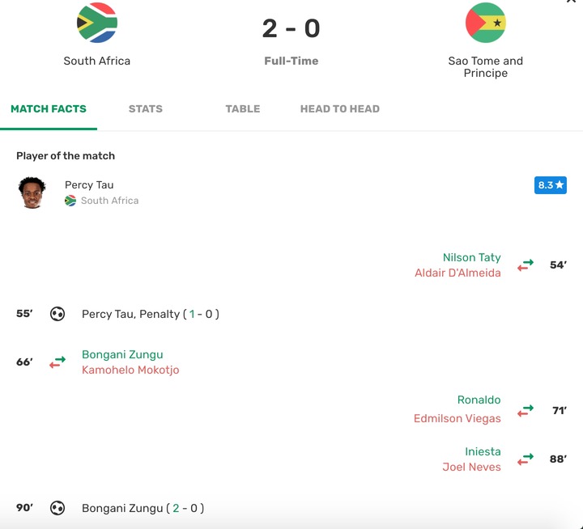583x529 pixels.
Task: Click the 88' substitution arrows icon
Action: 526,459
